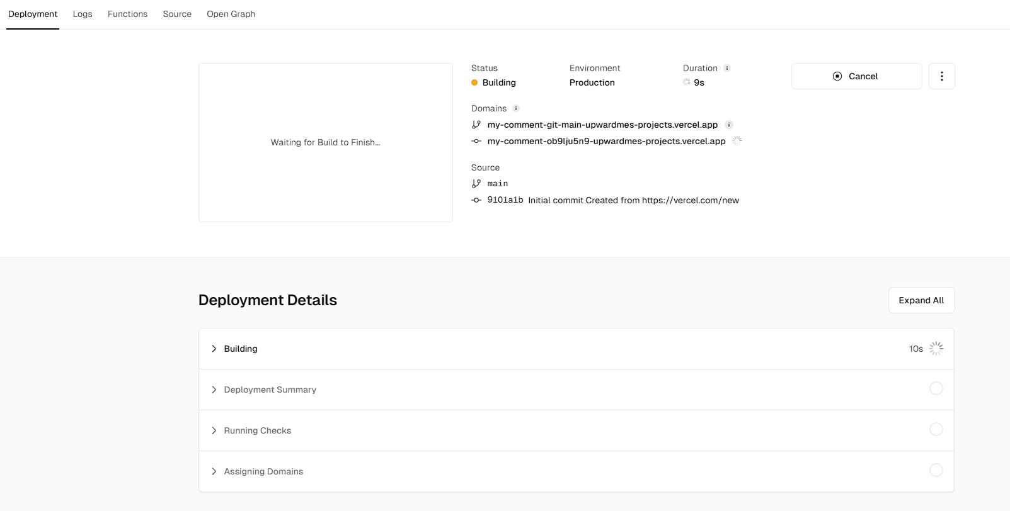Open the three-dot more options menu
The width and height of the screenshot is (1010, 511).
[941, 76]
